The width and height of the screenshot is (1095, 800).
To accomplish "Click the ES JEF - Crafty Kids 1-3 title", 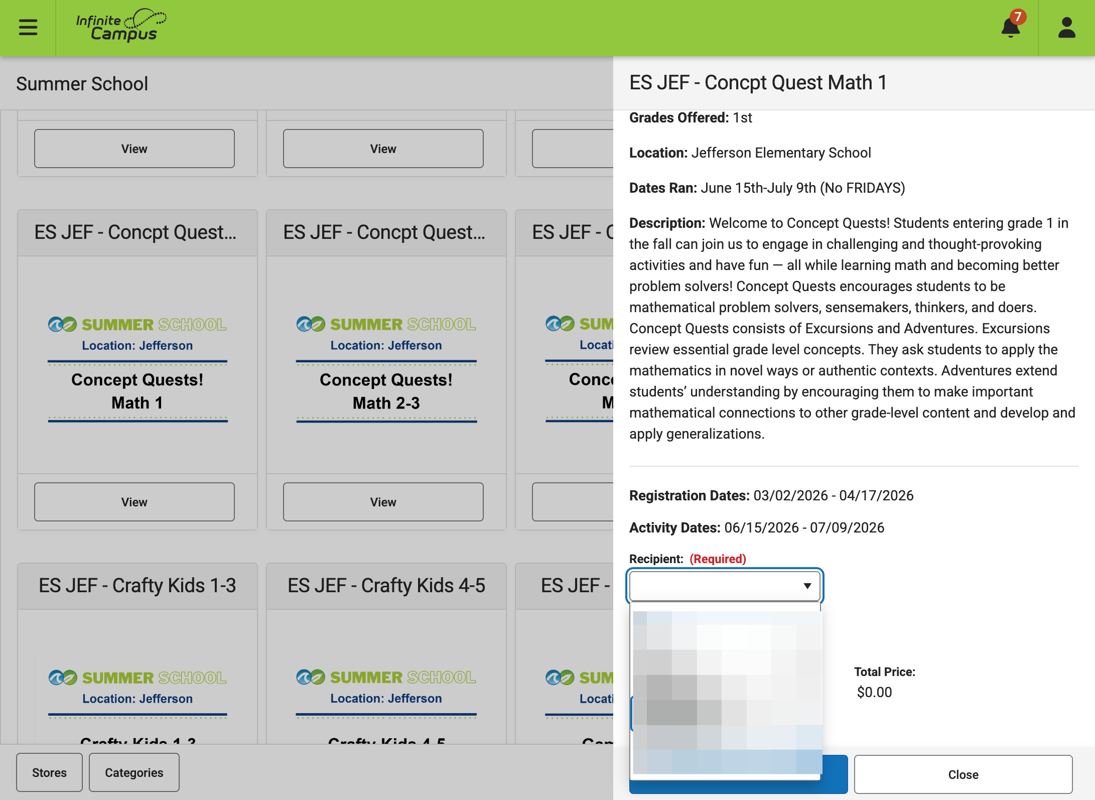I will click(138, 586).
